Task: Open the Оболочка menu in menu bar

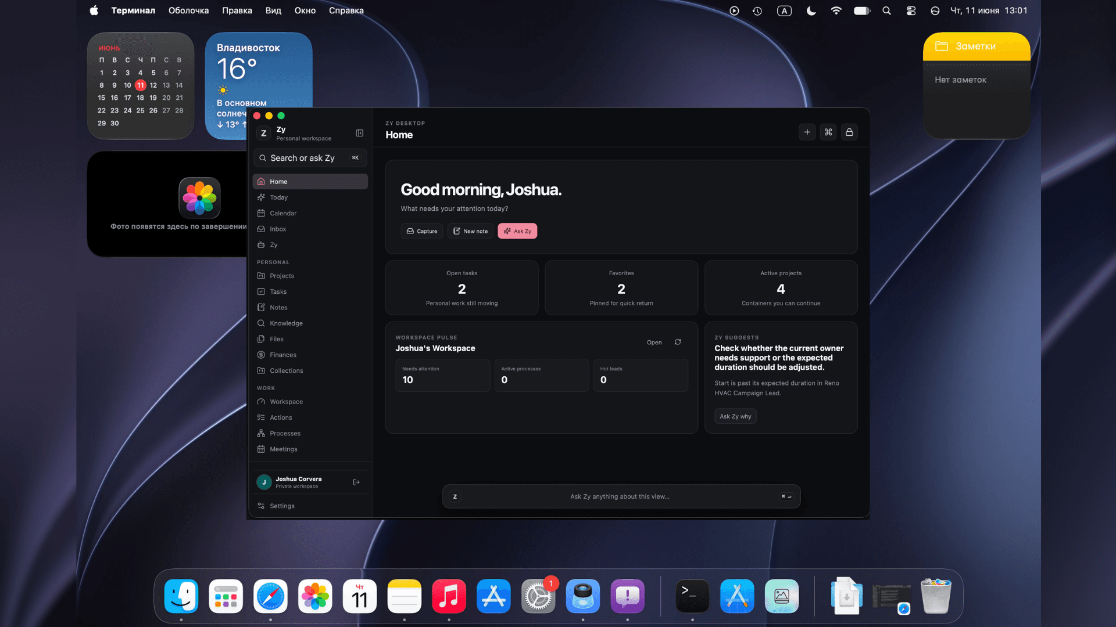Action: 188,10
